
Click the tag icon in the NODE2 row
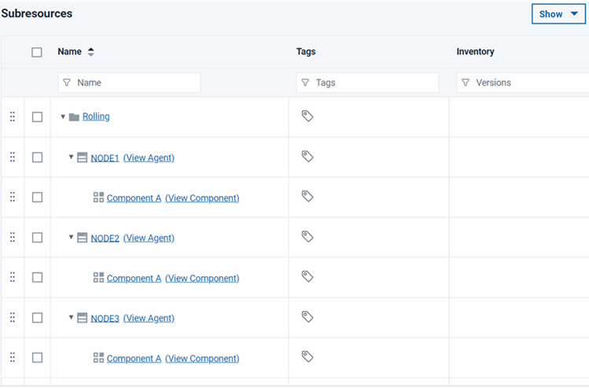click(307, 237)
